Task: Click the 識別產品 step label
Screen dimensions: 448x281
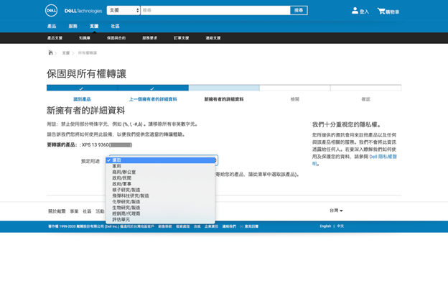Action: coord(82,99)
